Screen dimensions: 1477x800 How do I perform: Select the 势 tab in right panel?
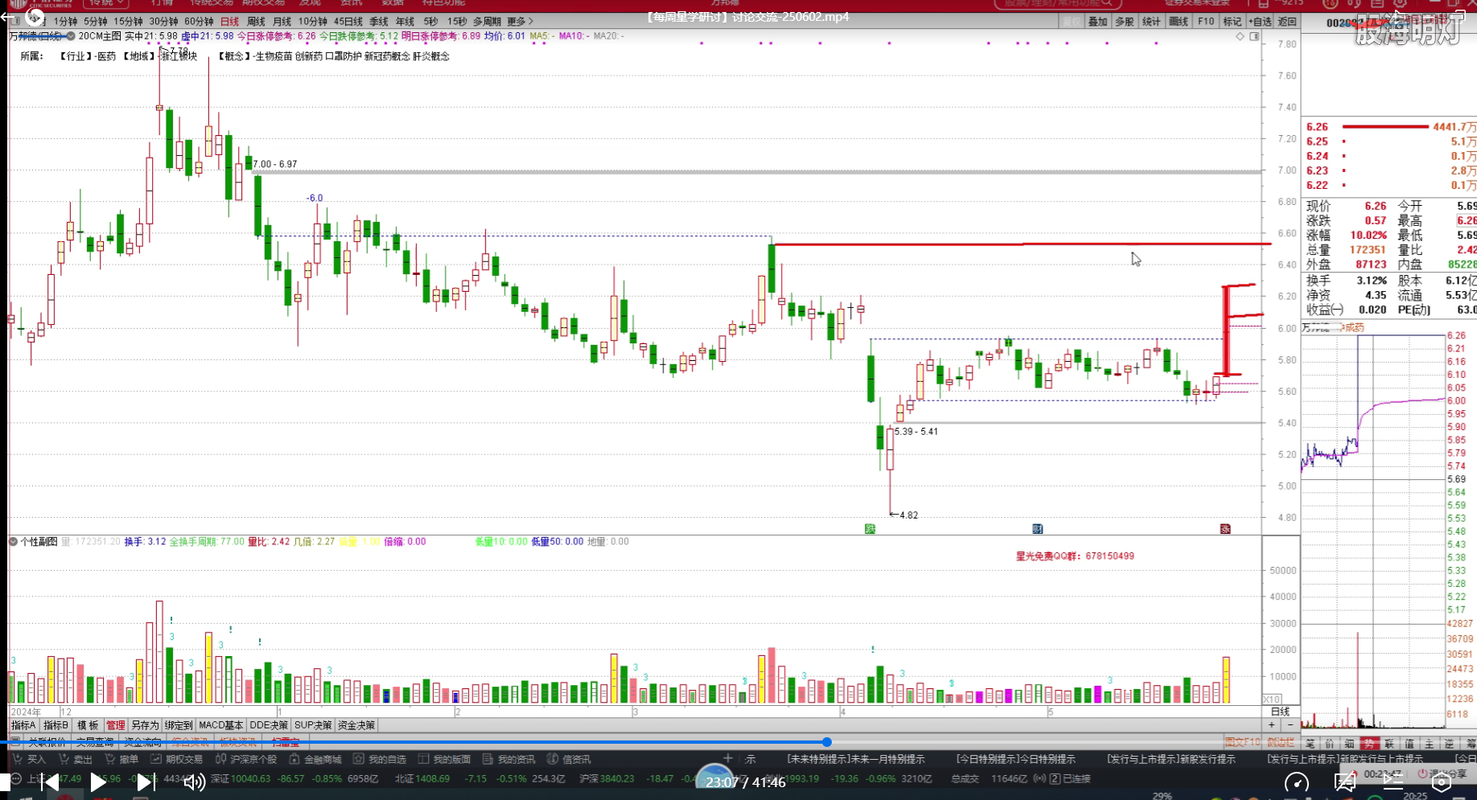(1369, 744)
